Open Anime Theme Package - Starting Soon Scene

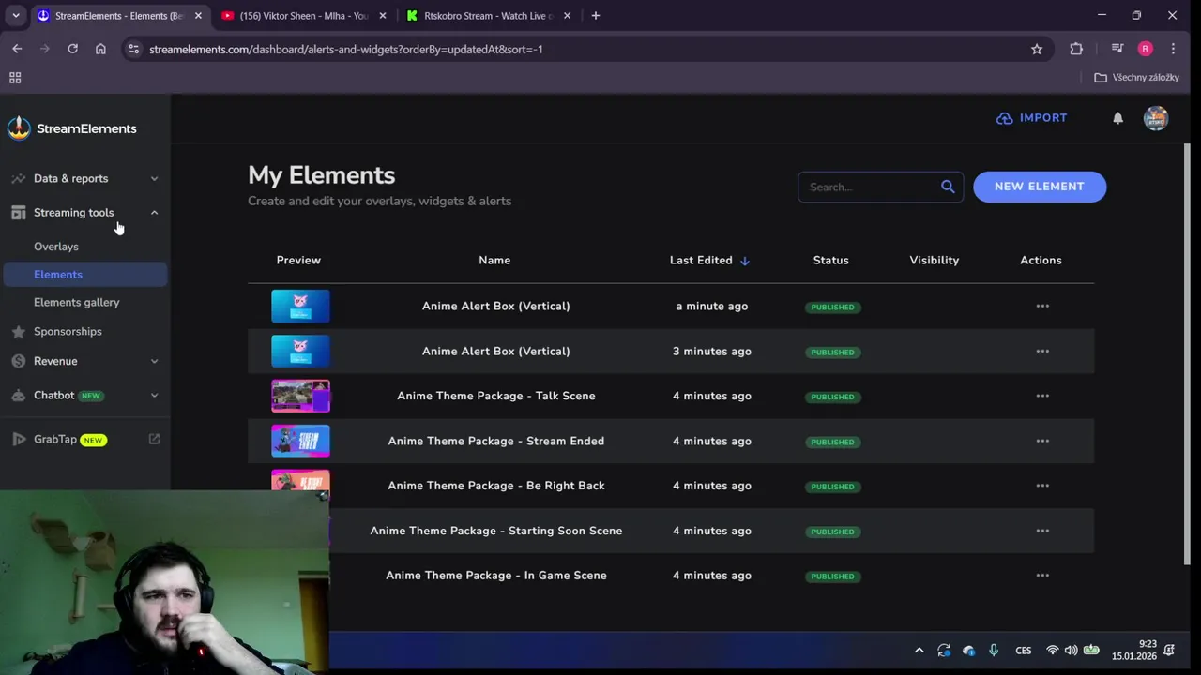[x=496, y=531]
